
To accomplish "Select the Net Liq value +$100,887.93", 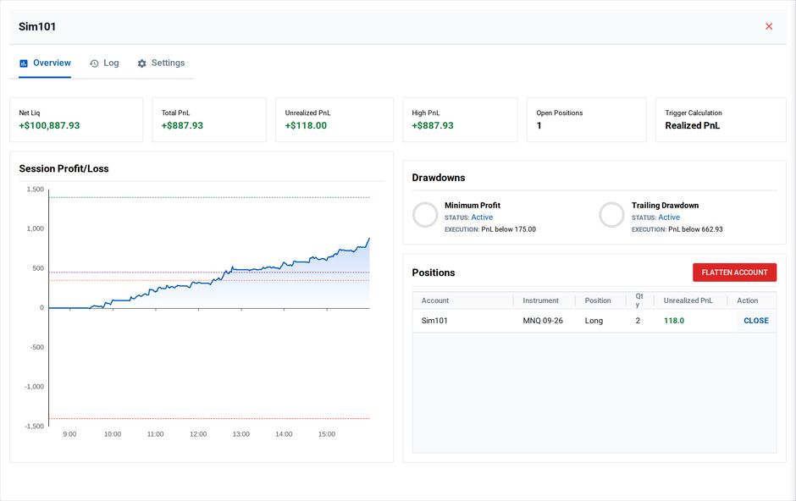I will 49,126.
